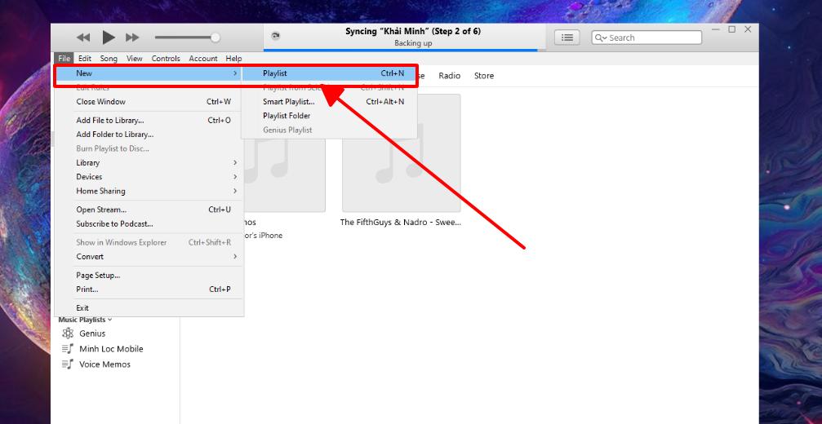Select Genius Playlist in submenu
Image resolution: width=822 pixels, height=424 pixels.
pos(329,130)
